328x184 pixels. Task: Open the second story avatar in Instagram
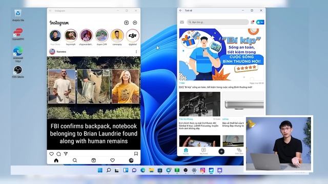(x=71, y=36)
